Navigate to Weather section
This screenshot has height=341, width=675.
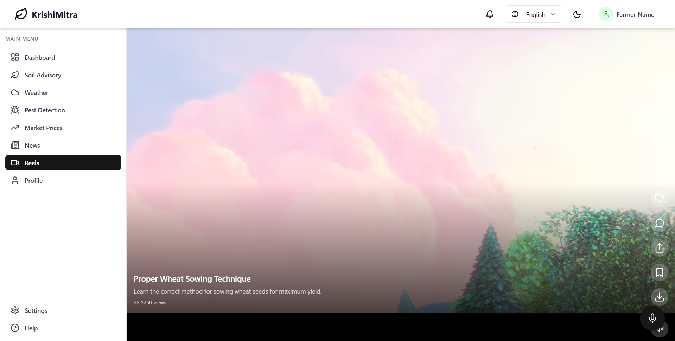point(36,92)
